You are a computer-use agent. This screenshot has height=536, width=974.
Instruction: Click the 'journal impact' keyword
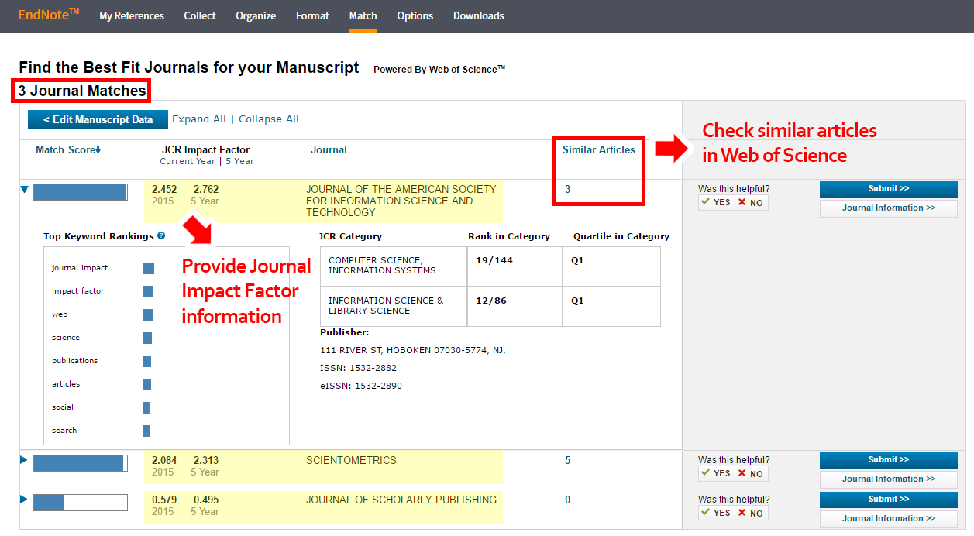coord(80,268)
